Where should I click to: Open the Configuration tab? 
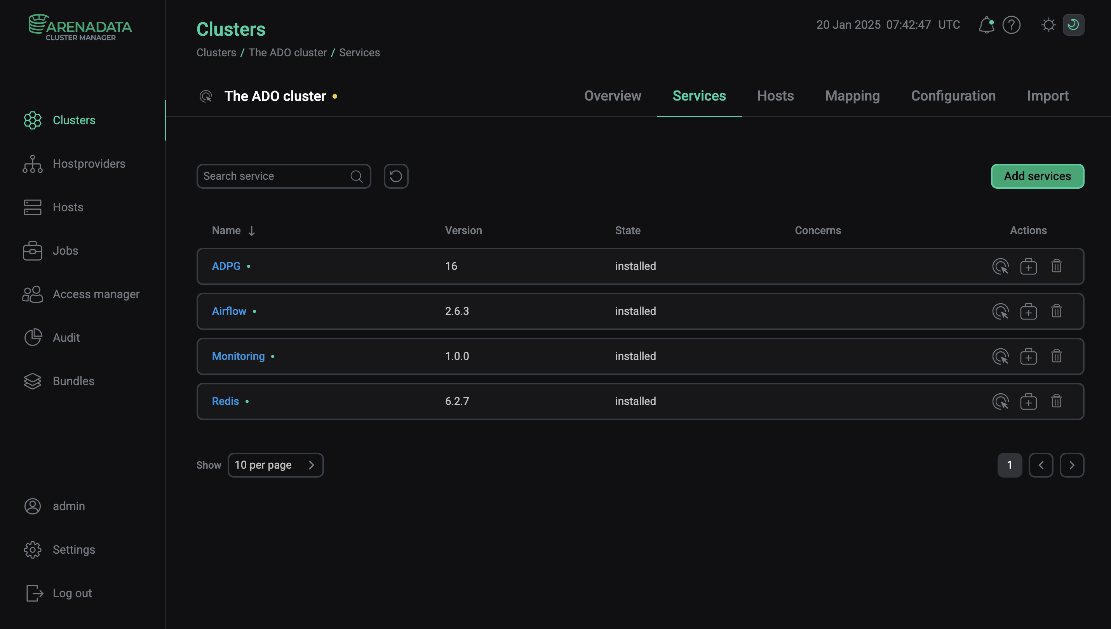953,96
